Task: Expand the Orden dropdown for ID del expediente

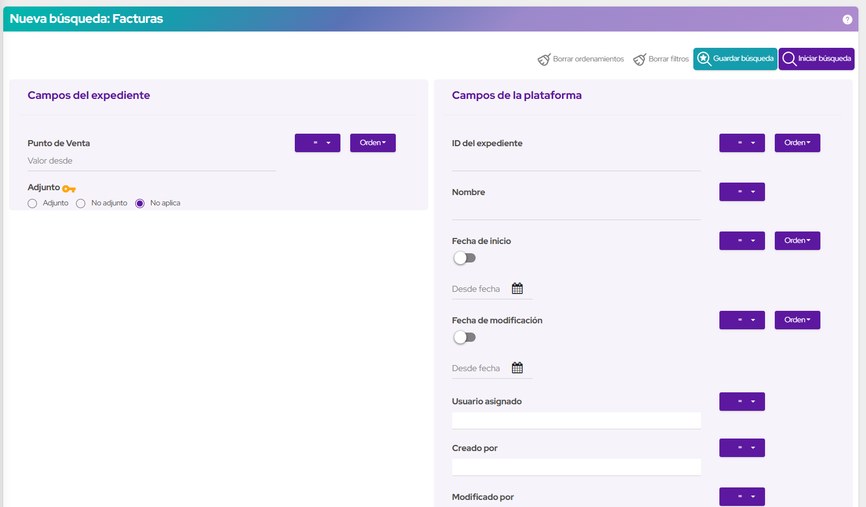Action: tap(797, 143)
